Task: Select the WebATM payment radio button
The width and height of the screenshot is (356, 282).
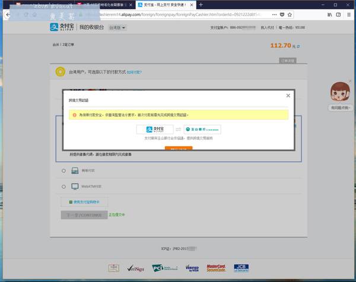Action: 63,187
